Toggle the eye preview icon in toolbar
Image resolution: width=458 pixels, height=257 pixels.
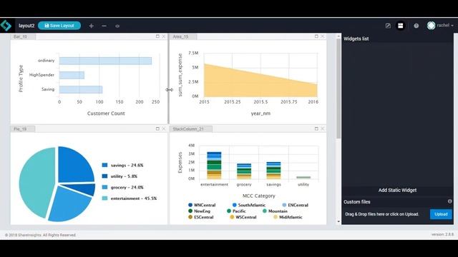[117, 26]
